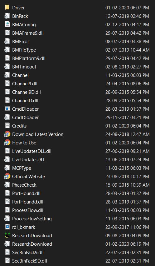Click the Chrome icon for Official Website
Viewport: 155px width, 266px height.
pyautogui.click(x=7, y=176)
